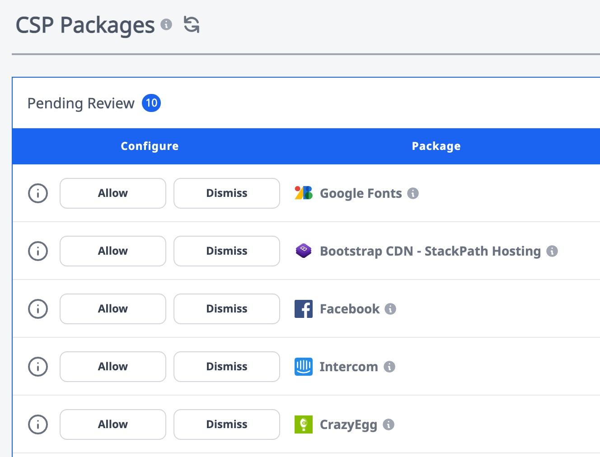The height and width of the screenshot is (457, 600).
Task: Click the Intercom package name
Action: (349, 367)
